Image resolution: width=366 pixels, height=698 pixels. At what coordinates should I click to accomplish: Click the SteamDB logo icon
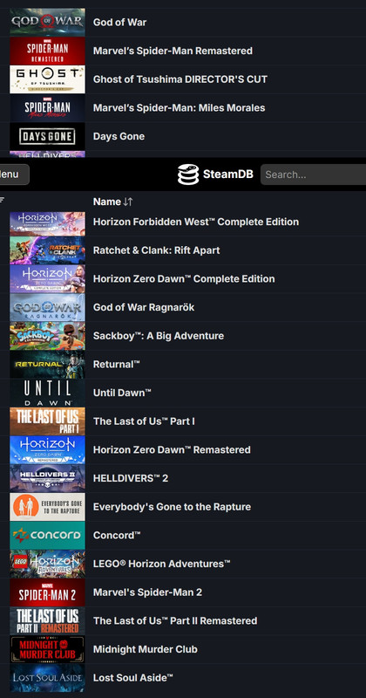[188, 174]
